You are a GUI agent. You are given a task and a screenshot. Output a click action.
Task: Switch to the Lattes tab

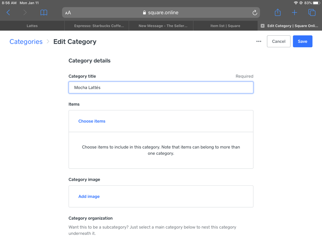pyautogui.click(x=32, y=26)
